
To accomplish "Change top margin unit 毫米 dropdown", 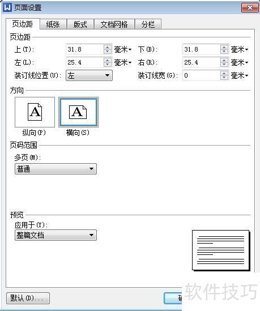I will tap(123, 49).
